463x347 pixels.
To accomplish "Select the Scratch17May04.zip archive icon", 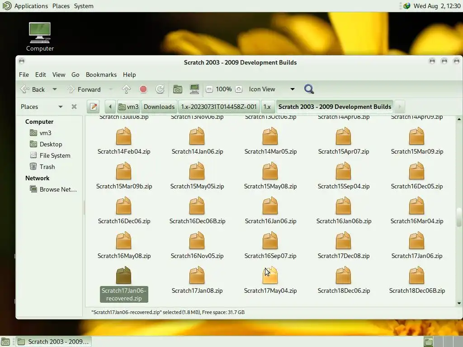I will coord(270,275).
